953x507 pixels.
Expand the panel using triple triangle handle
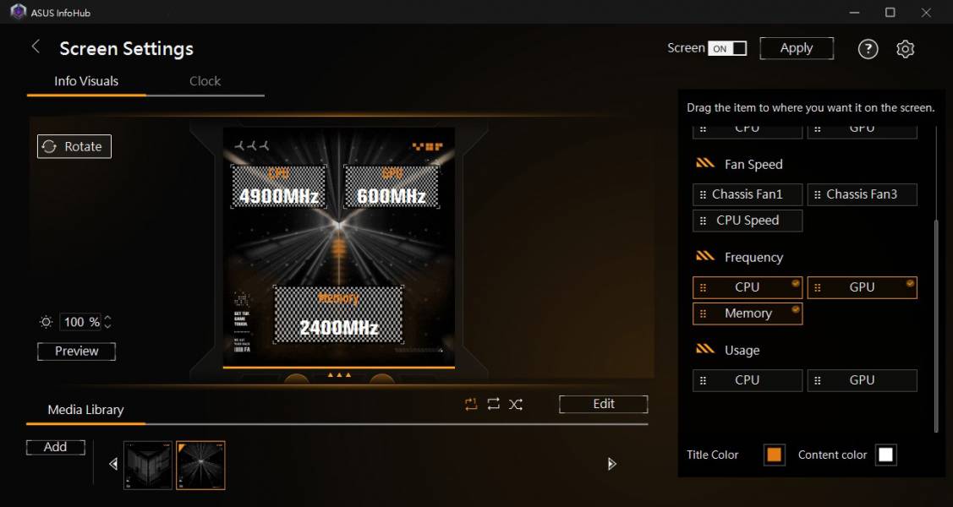click(x=338, y=374)
